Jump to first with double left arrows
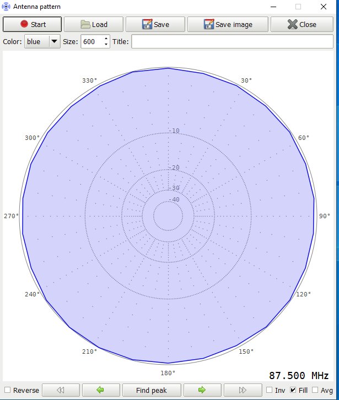The height and width of the screenshot is (400, 339). click(x=60, y=390)
